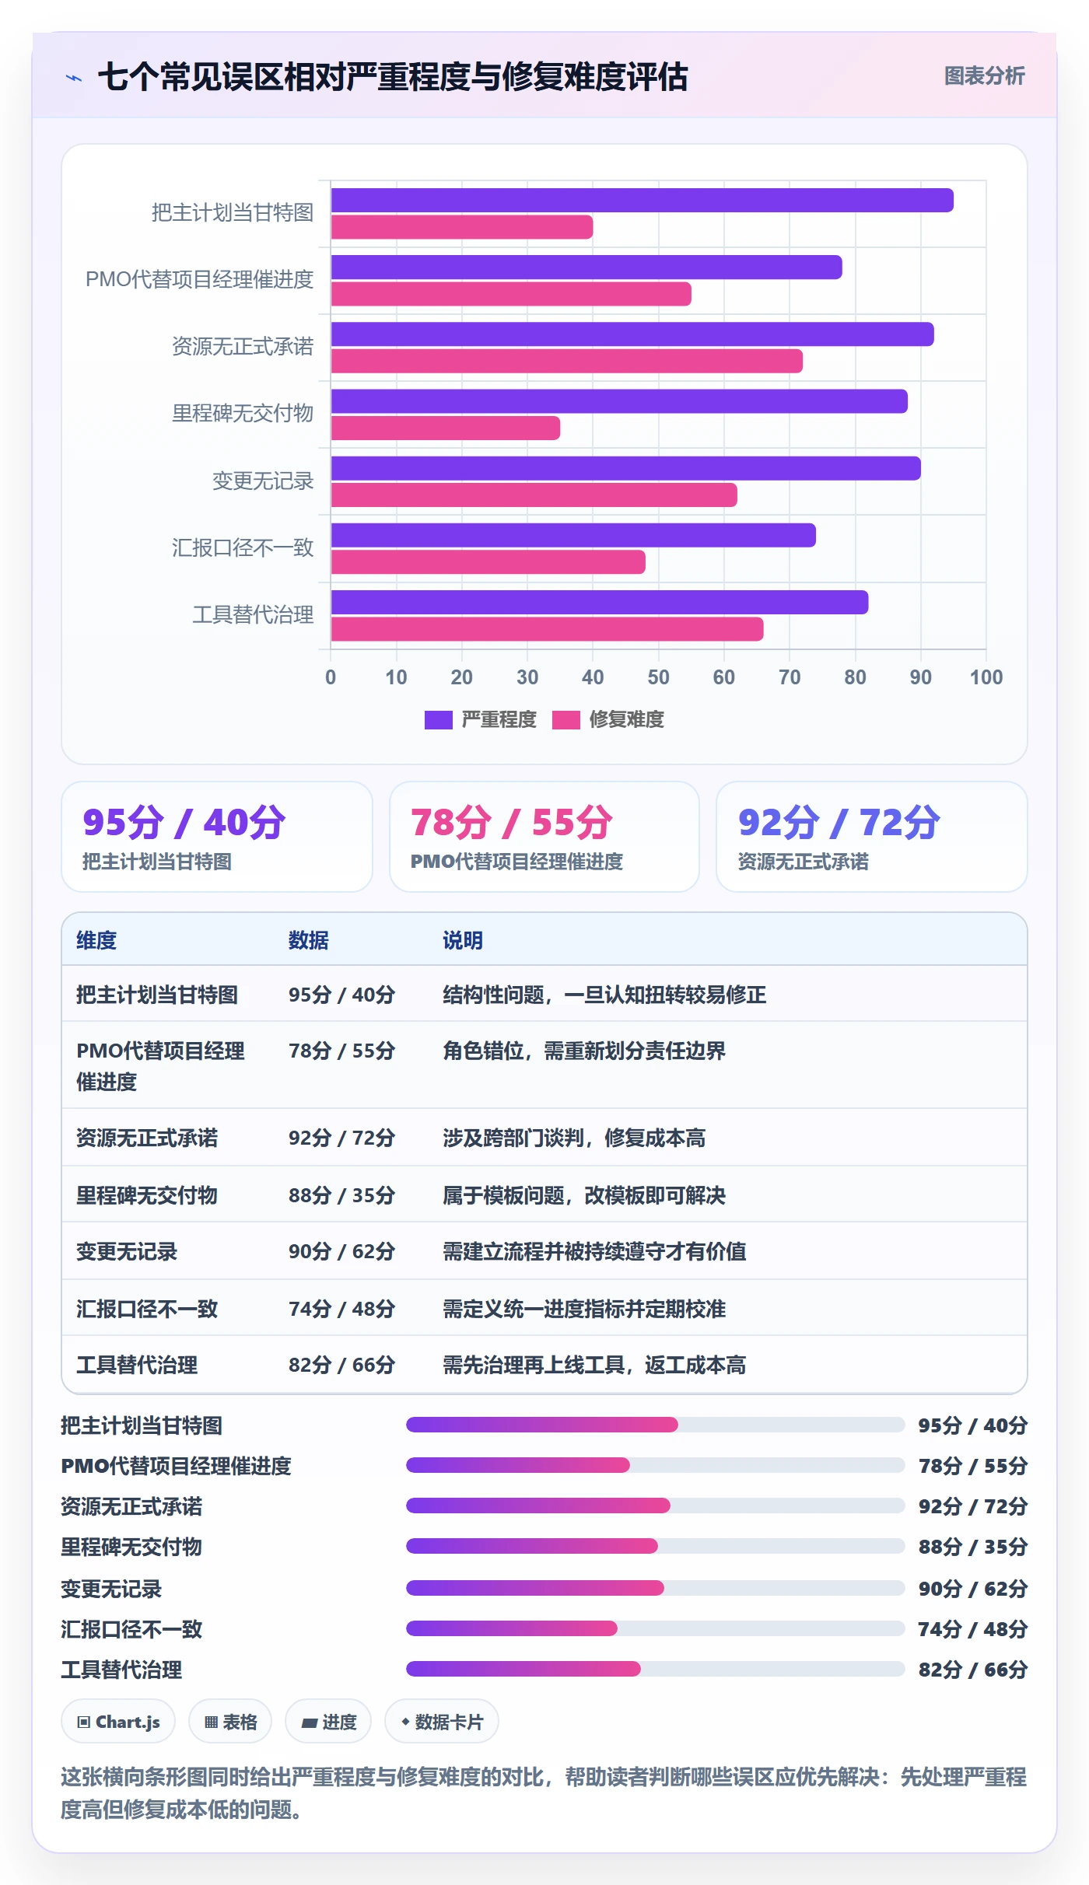Click the lightning icon beside the title
The height and width of the screenshot is (1885, 1089).
tap(74, 77)
